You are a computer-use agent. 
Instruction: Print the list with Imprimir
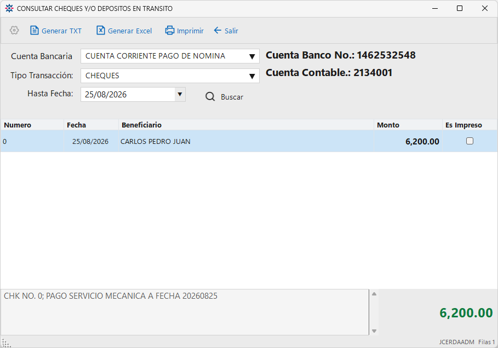click(x=184, y=31)
